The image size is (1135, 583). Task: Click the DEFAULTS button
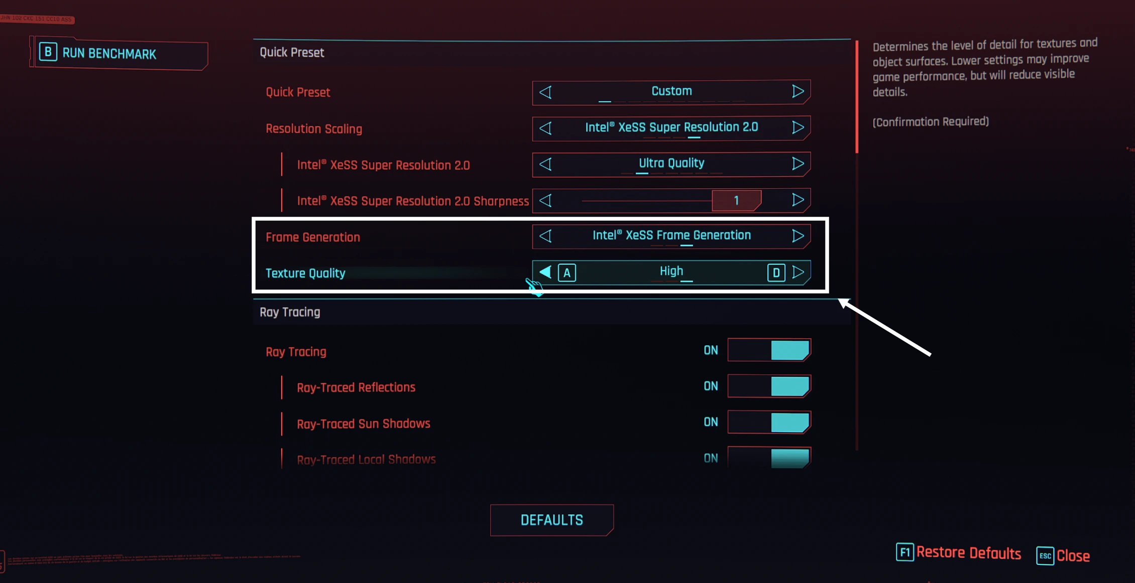(551, 520)
